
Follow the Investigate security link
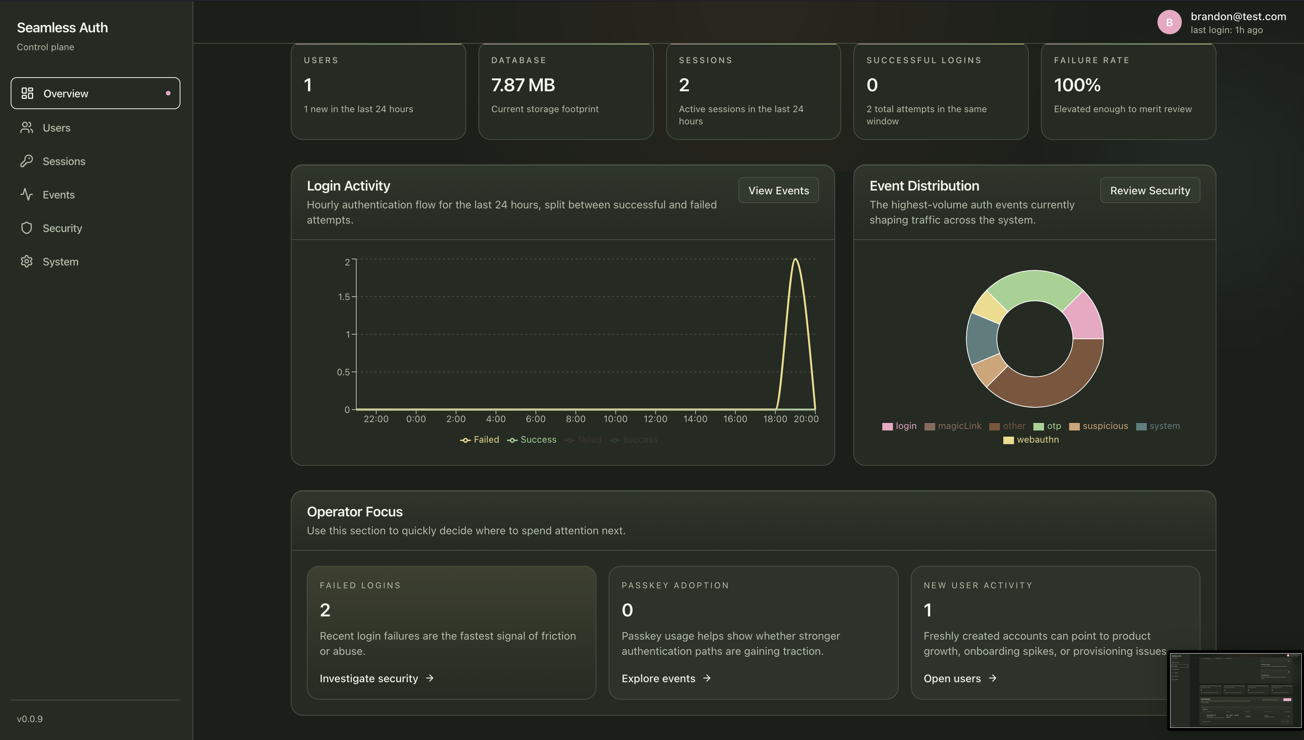tap(376, 678)
